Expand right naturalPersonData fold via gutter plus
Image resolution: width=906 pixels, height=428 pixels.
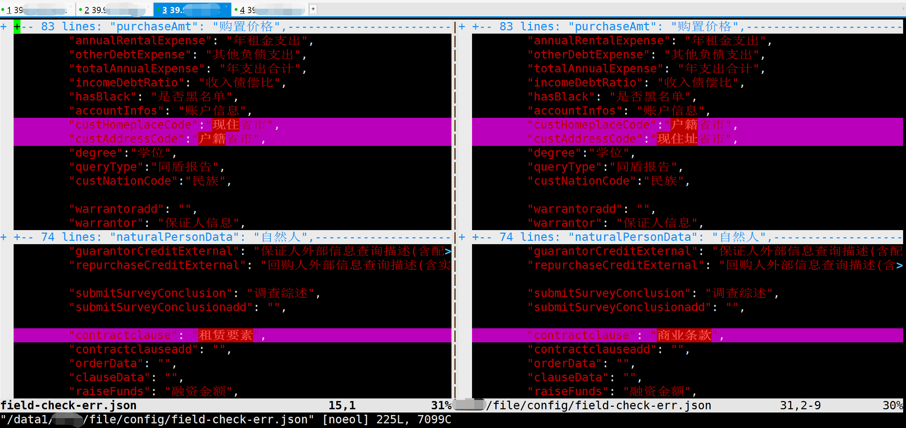pos(462,237)
